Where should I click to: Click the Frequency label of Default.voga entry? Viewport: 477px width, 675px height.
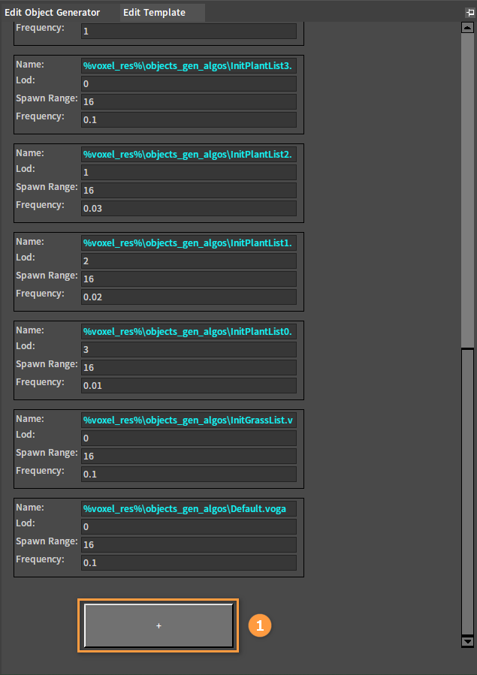pyautogui.click(x=40, y=559)
